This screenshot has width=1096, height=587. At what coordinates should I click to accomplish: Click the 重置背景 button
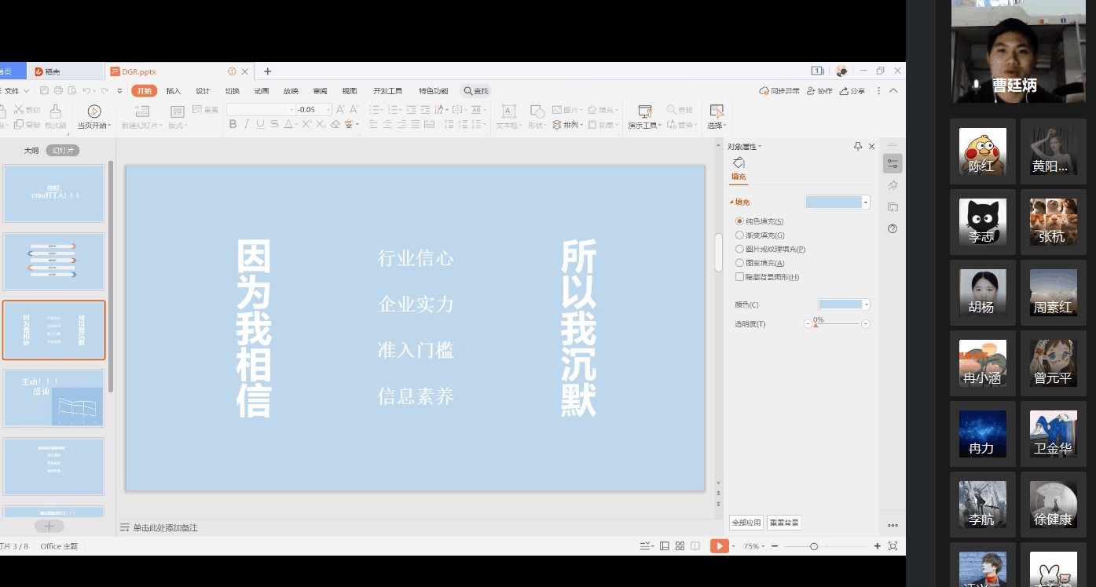(x=784, y=523)
